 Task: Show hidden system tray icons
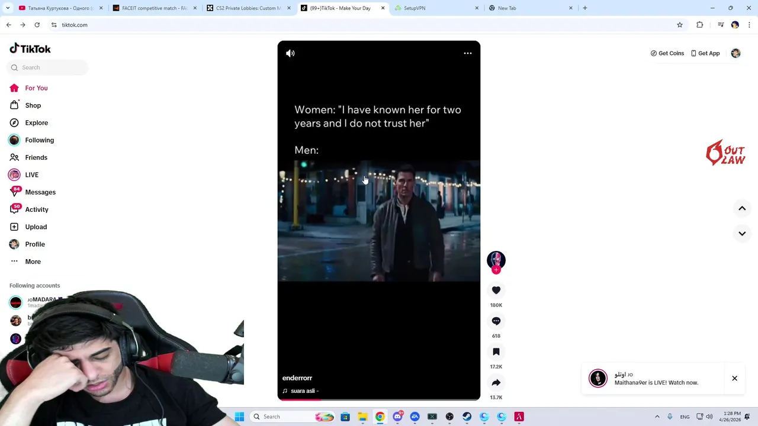657,417
